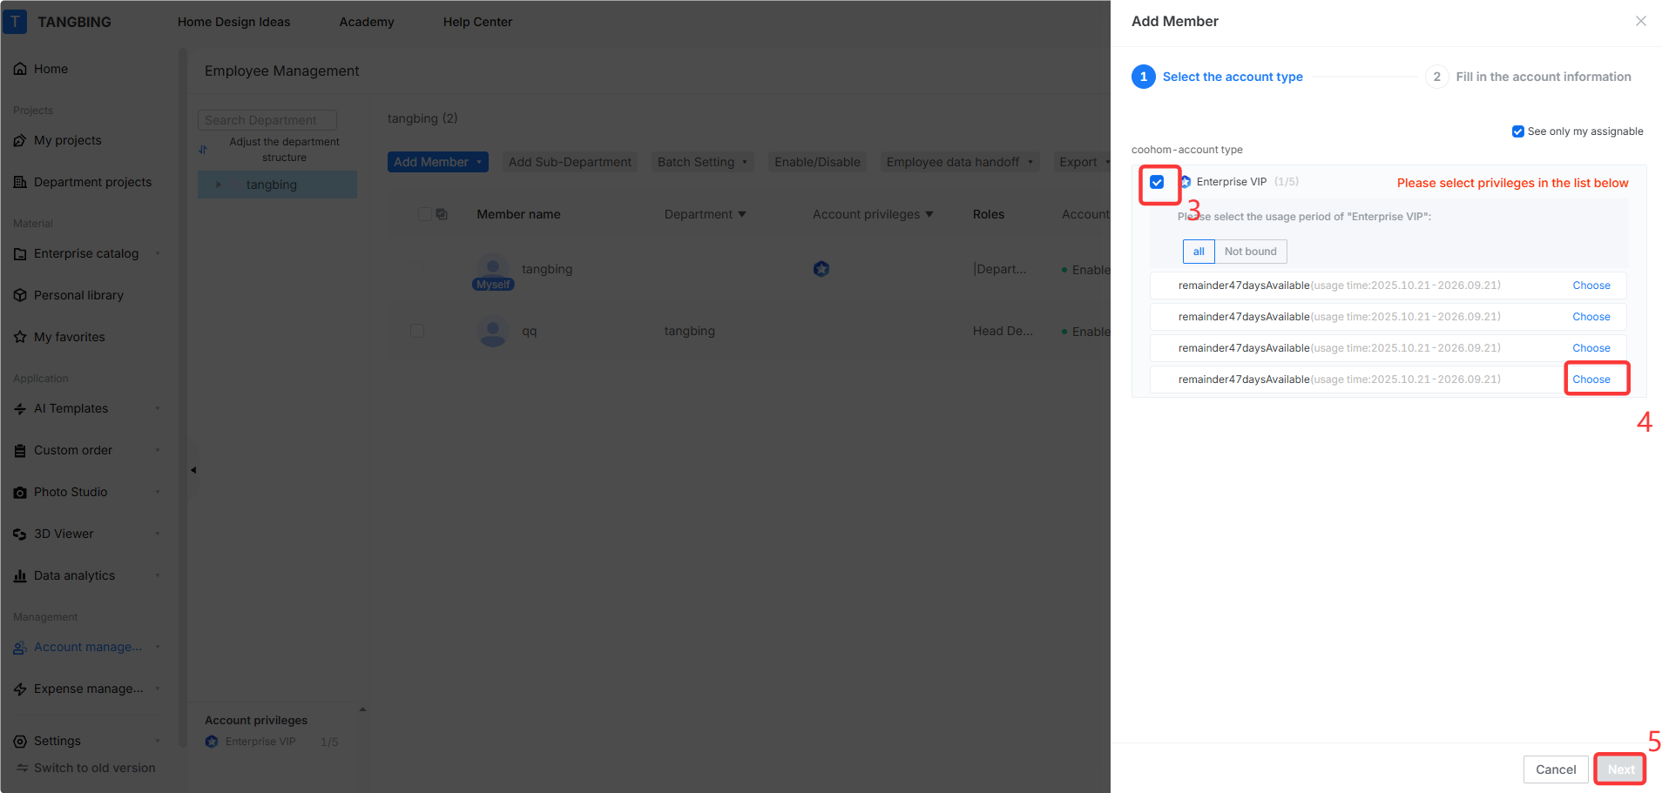Expand the tangbing department tree node

pyautogui.click(x=218, y=185)
